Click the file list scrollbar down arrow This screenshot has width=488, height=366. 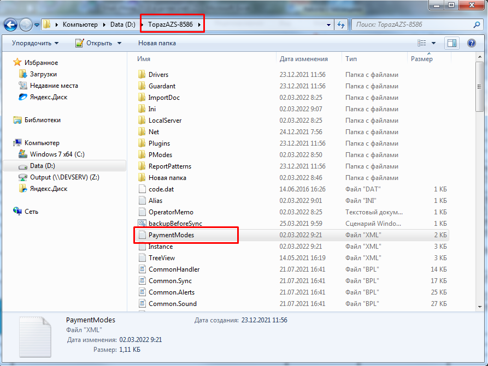click(479, 307)
